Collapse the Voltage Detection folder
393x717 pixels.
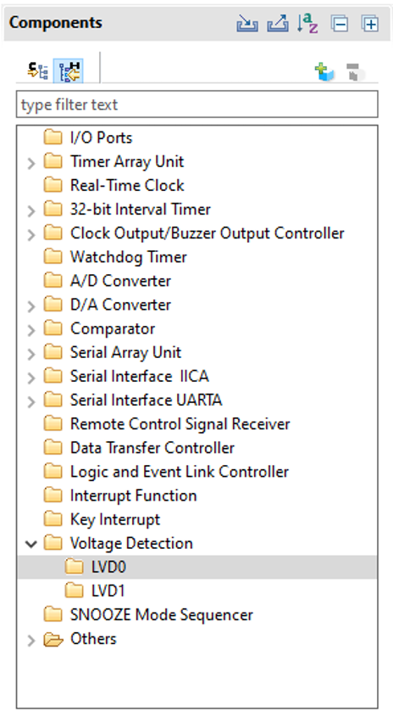click(x=31, y=544)
